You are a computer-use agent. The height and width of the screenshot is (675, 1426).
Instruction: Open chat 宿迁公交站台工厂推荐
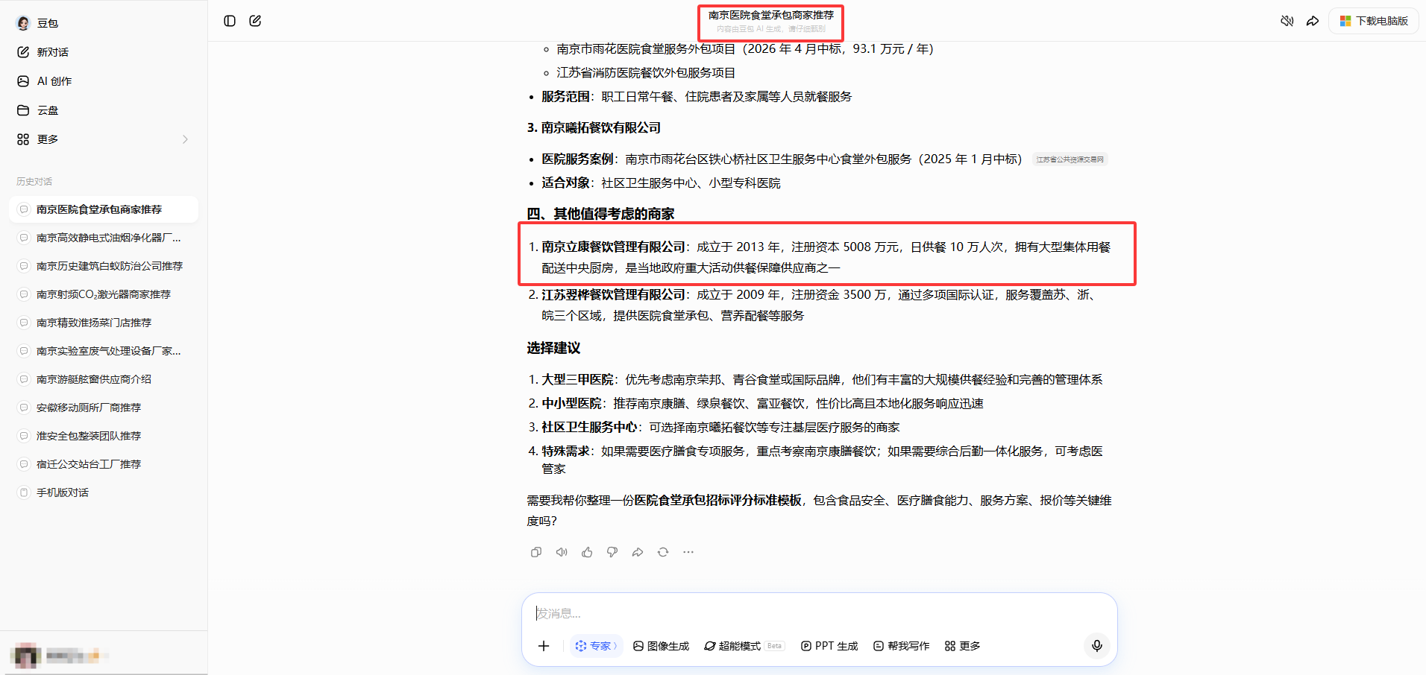point(104,464)
